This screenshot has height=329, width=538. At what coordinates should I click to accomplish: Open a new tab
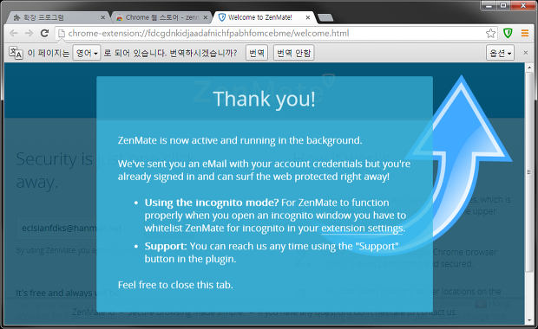pos(325,17)
